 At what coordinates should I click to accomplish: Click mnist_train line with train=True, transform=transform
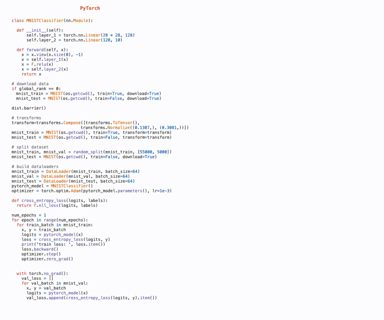(x=91, y=132)
